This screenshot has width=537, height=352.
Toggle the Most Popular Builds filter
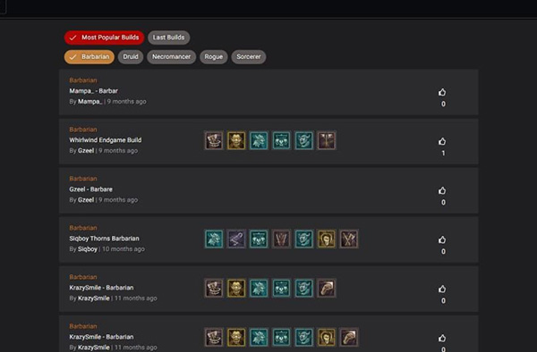pyautogui.click(x=104, y=38)
